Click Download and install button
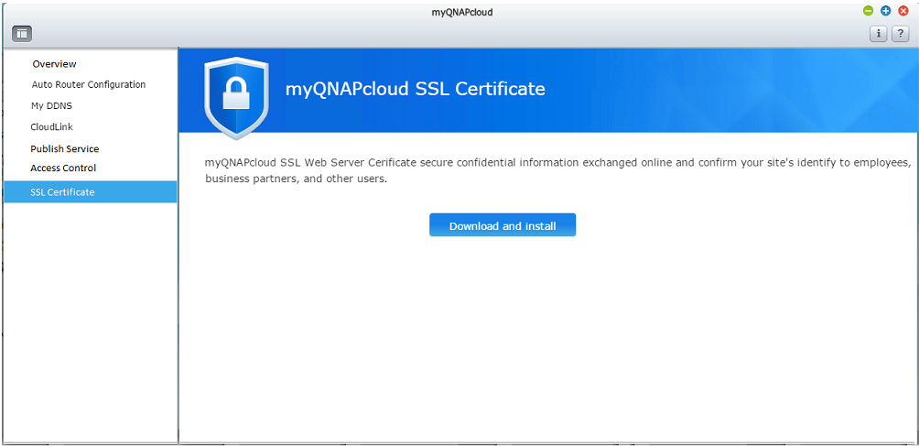 [x=503, y=225]
